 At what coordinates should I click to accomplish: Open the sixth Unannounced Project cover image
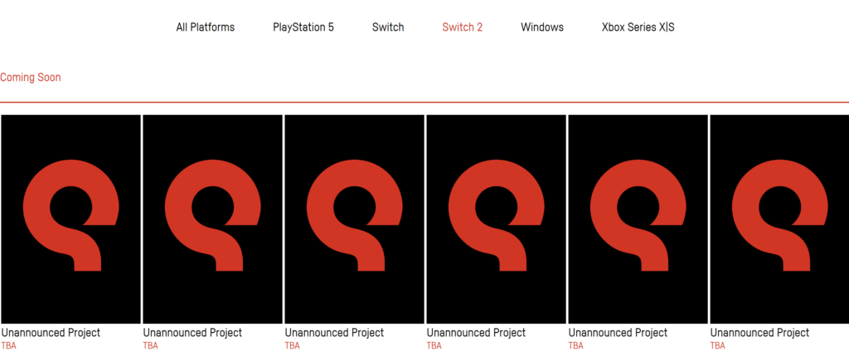coord(779,219)
